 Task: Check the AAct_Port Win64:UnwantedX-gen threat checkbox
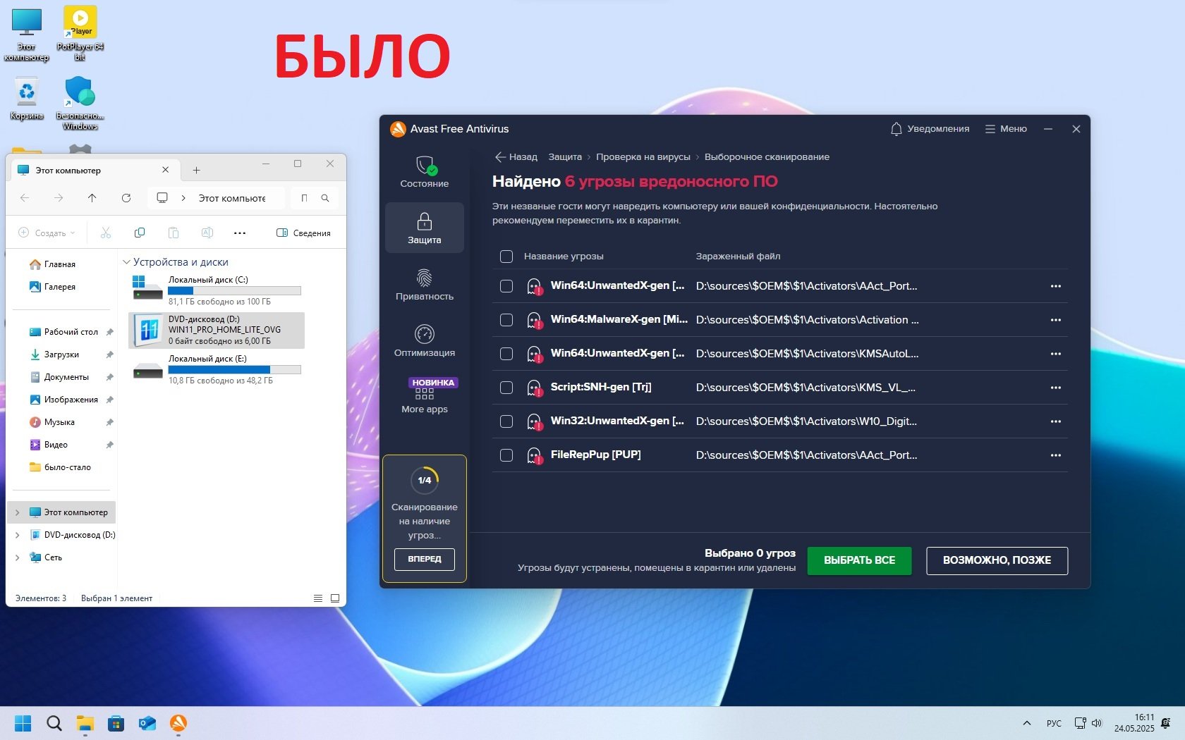[506, 286]
